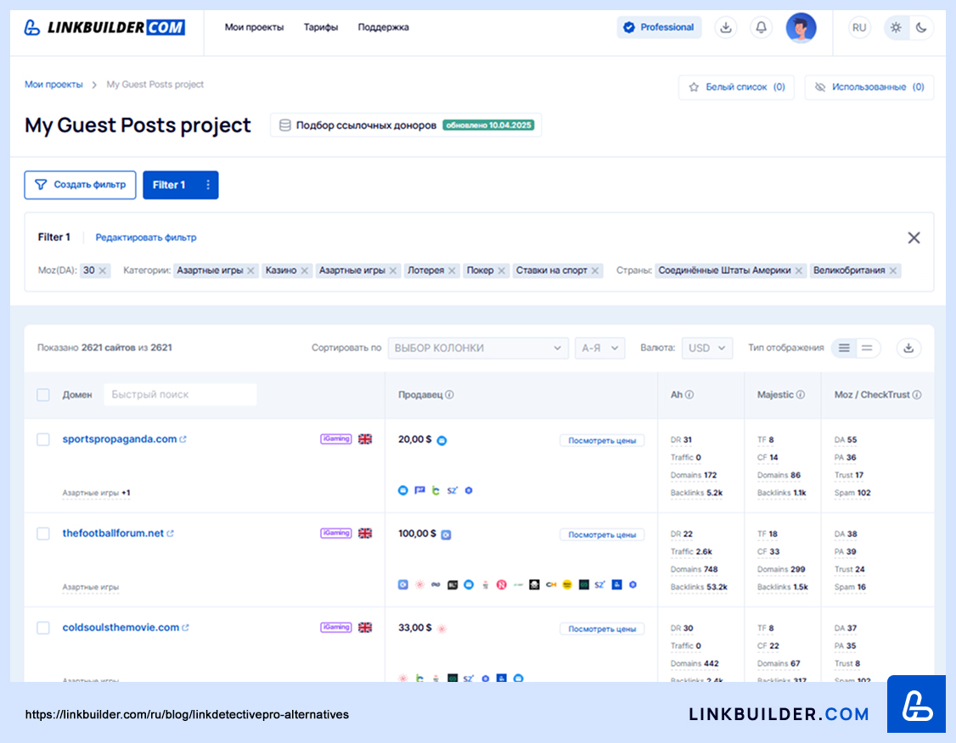Remove the Казино category chip
This screenshot has height=743, width=956.
(x=304, y=271)
